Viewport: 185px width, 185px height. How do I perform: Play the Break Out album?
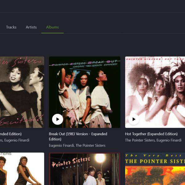click(x=58, y=119)
